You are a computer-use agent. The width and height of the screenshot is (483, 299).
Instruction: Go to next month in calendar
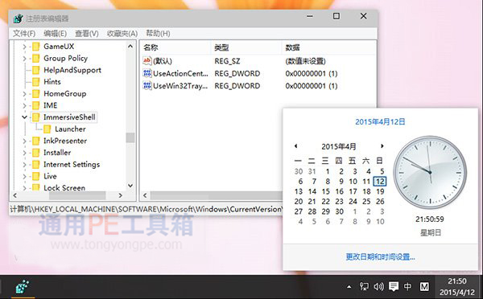click(382, 146)
